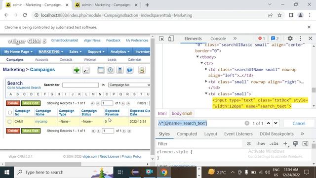This screenshot has width=316, height=178.
Task: Toggle .cls element classes panel
Action: pos(274,144)
